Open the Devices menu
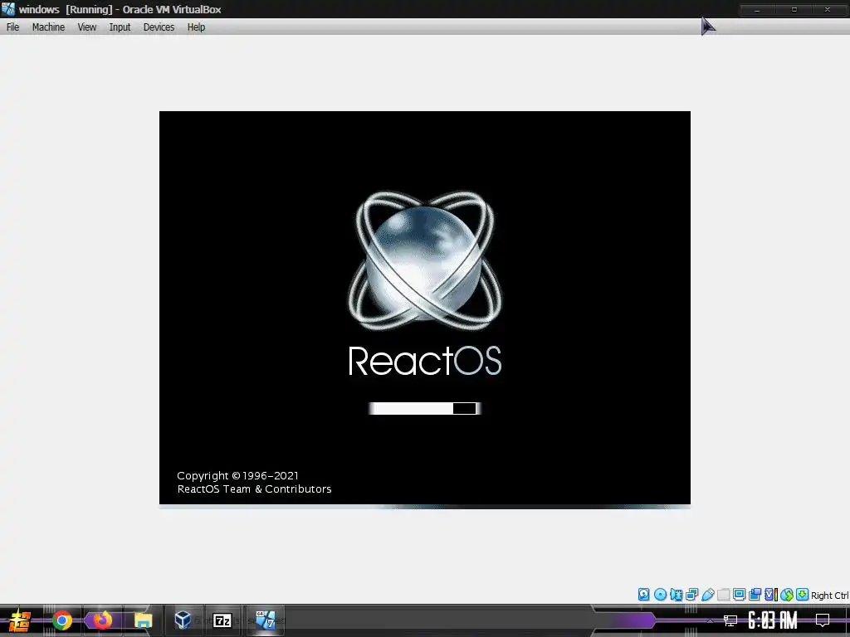Image resolution: width=850 pixels, height=637 pixels. 159,27
